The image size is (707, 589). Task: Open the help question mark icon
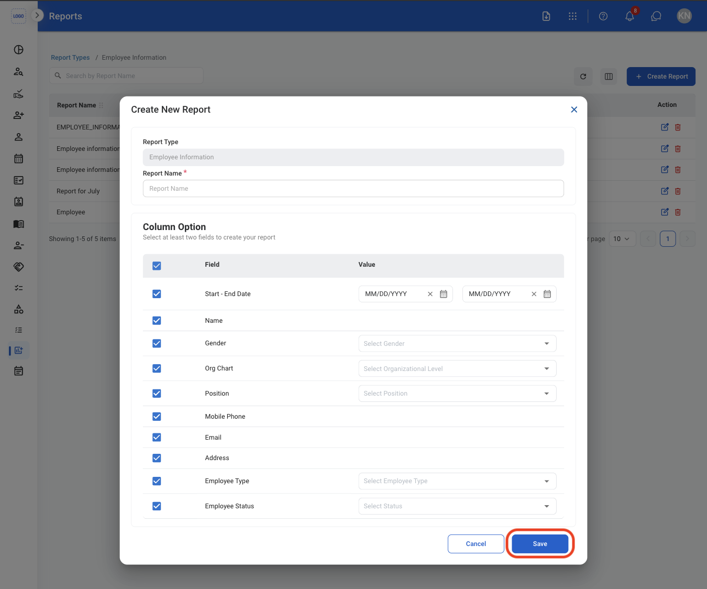point(603,16)
